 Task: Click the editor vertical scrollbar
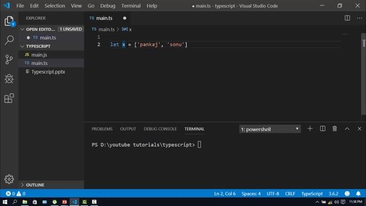[x=364, y=74]
